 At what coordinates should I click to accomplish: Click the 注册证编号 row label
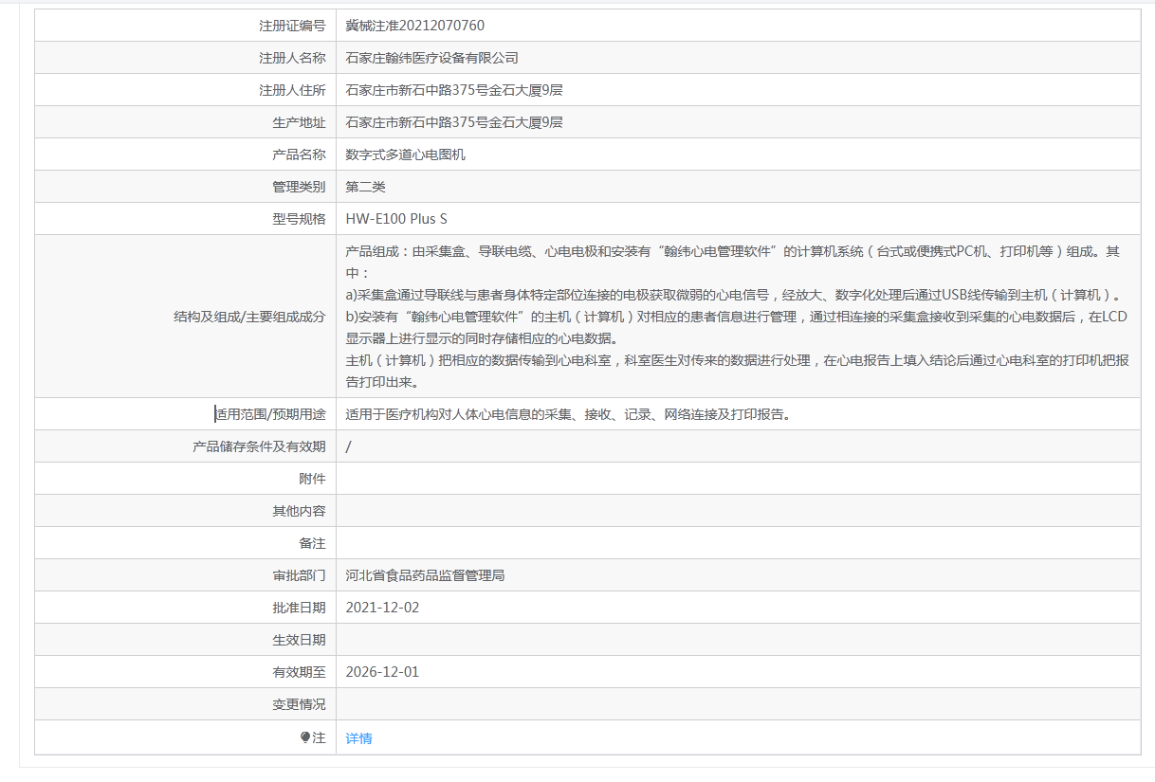pyautogui.click(x=292, y=26)
